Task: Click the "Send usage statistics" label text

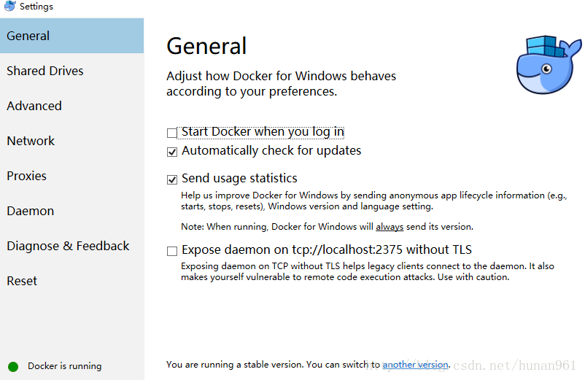Action: 239,178
